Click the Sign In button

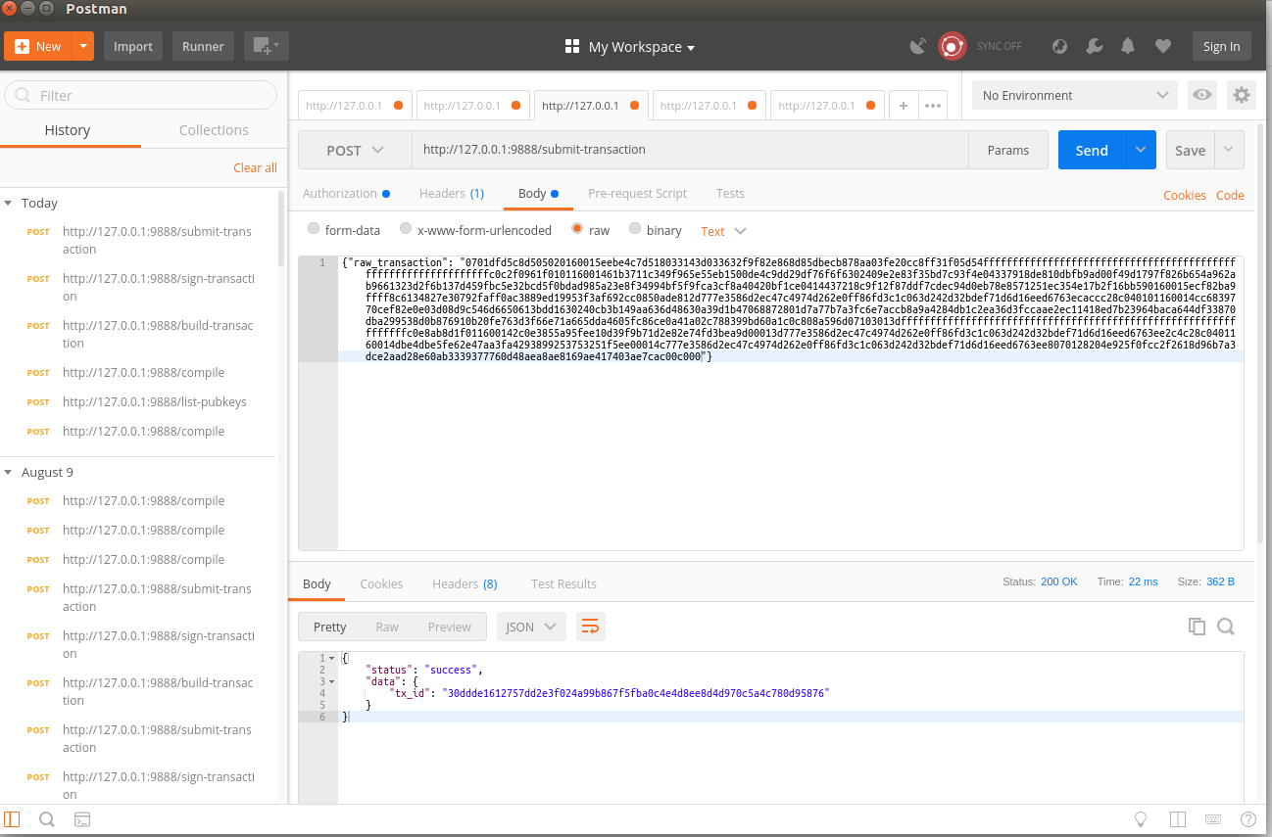(1221, 46)
